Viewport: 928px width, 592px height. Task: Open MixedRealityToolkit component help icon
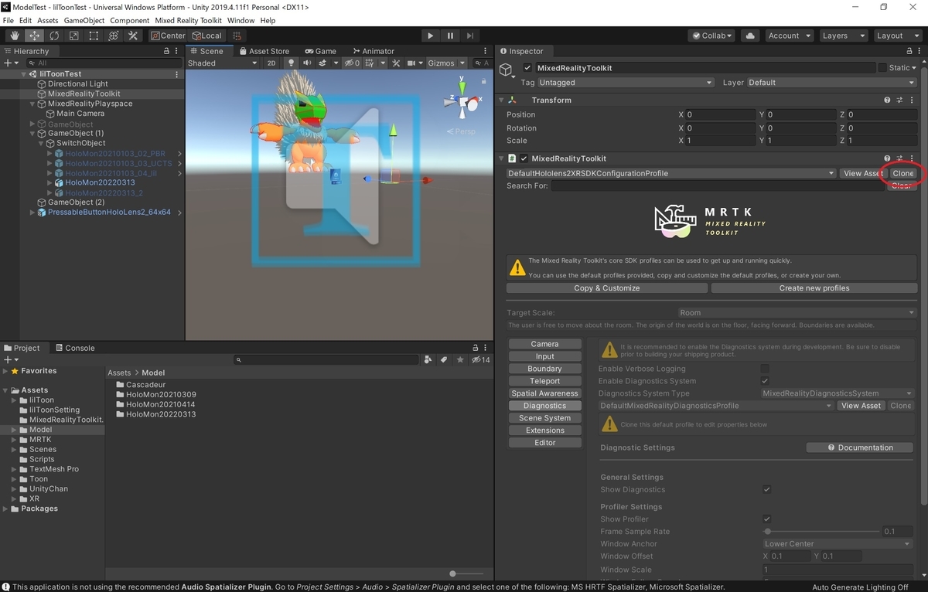(888, 158)
